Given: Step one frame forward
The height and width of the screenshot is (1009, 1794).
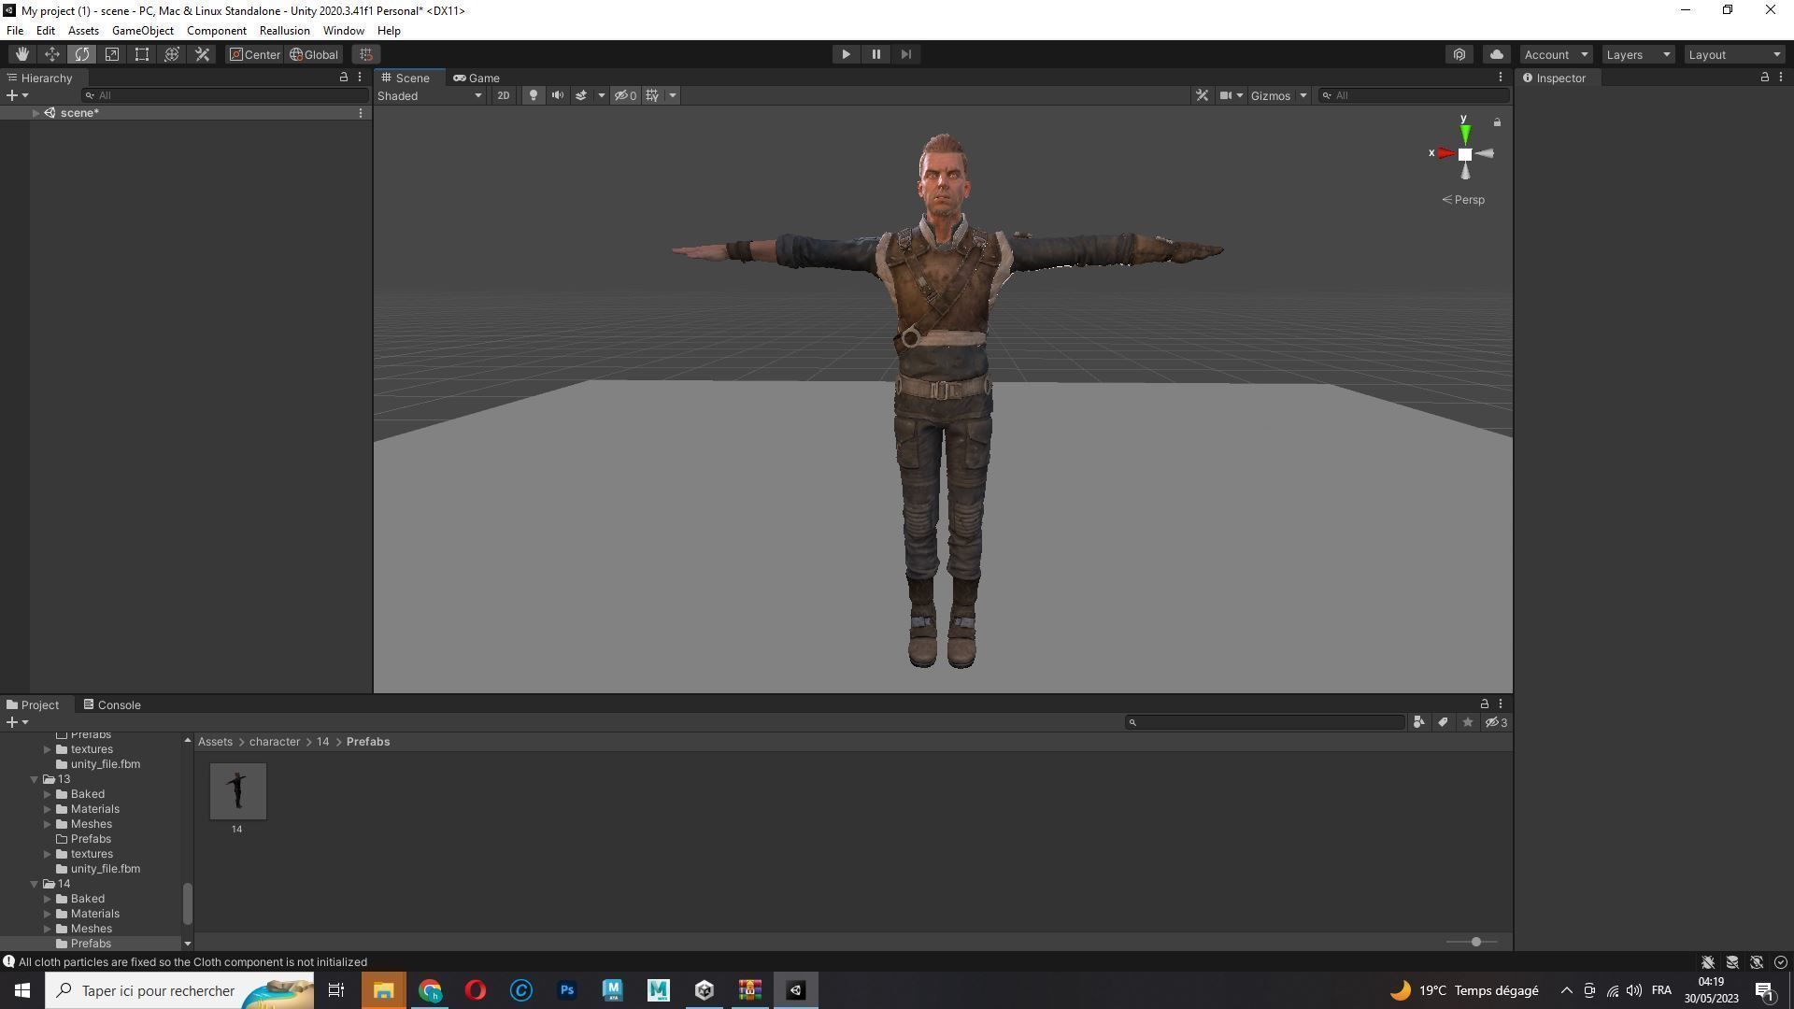Looking at the screenshot, I should 905,54.
